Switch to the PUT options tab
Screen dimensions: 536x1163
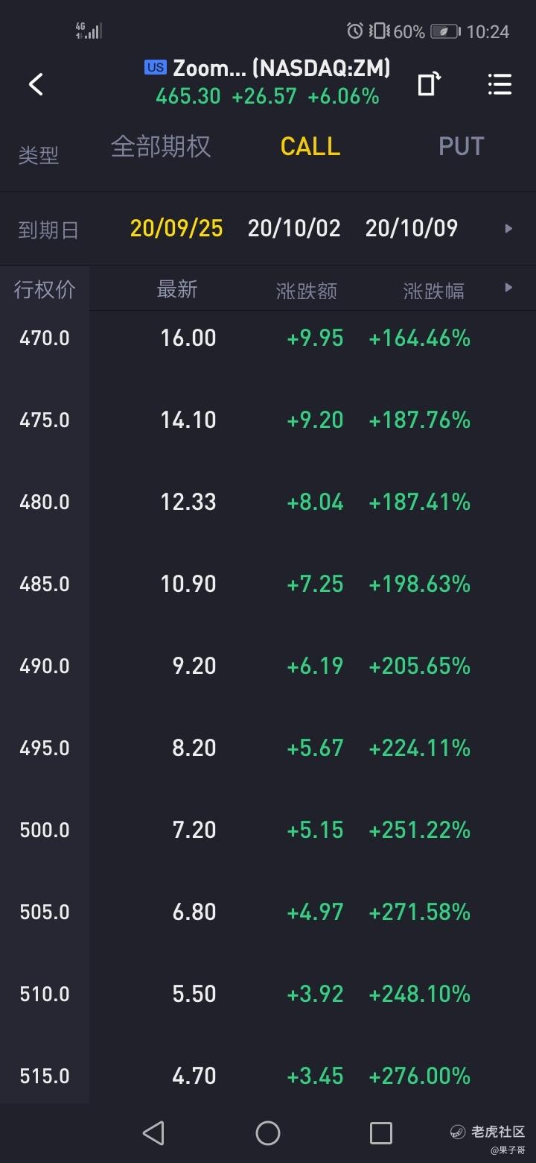pyautogui.click(x=462, y=146)
